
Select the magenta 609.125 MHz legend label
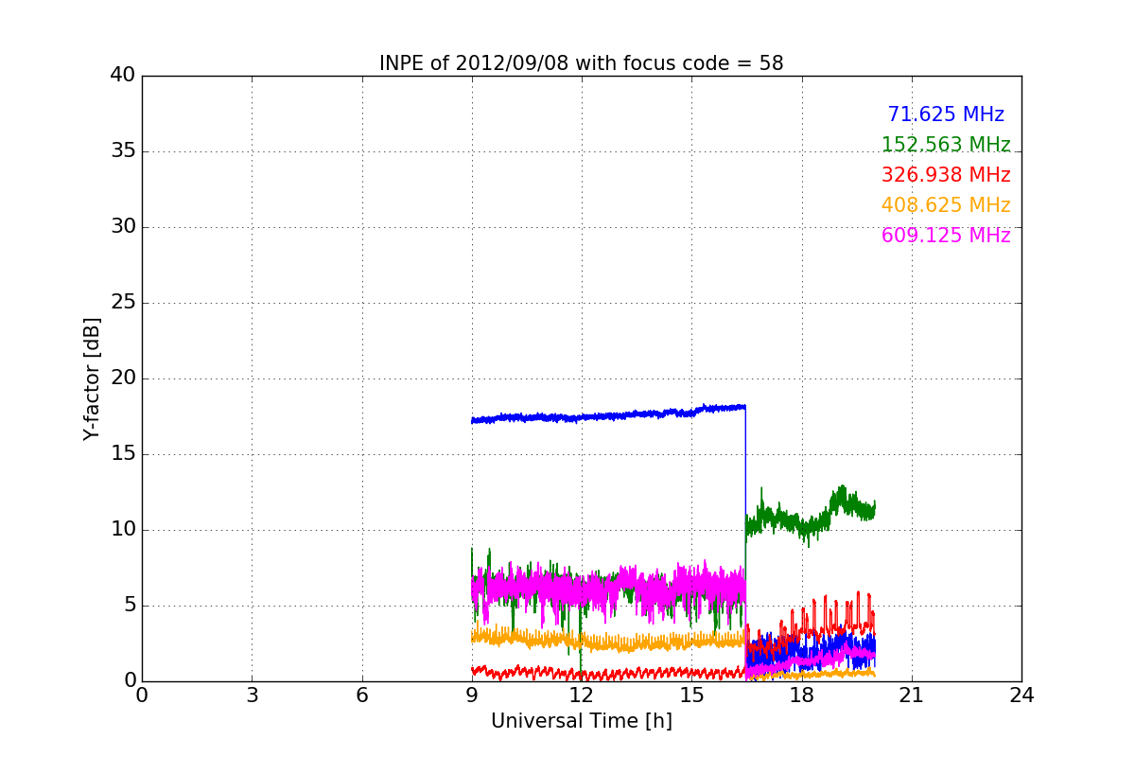click(x=946, y=236)
